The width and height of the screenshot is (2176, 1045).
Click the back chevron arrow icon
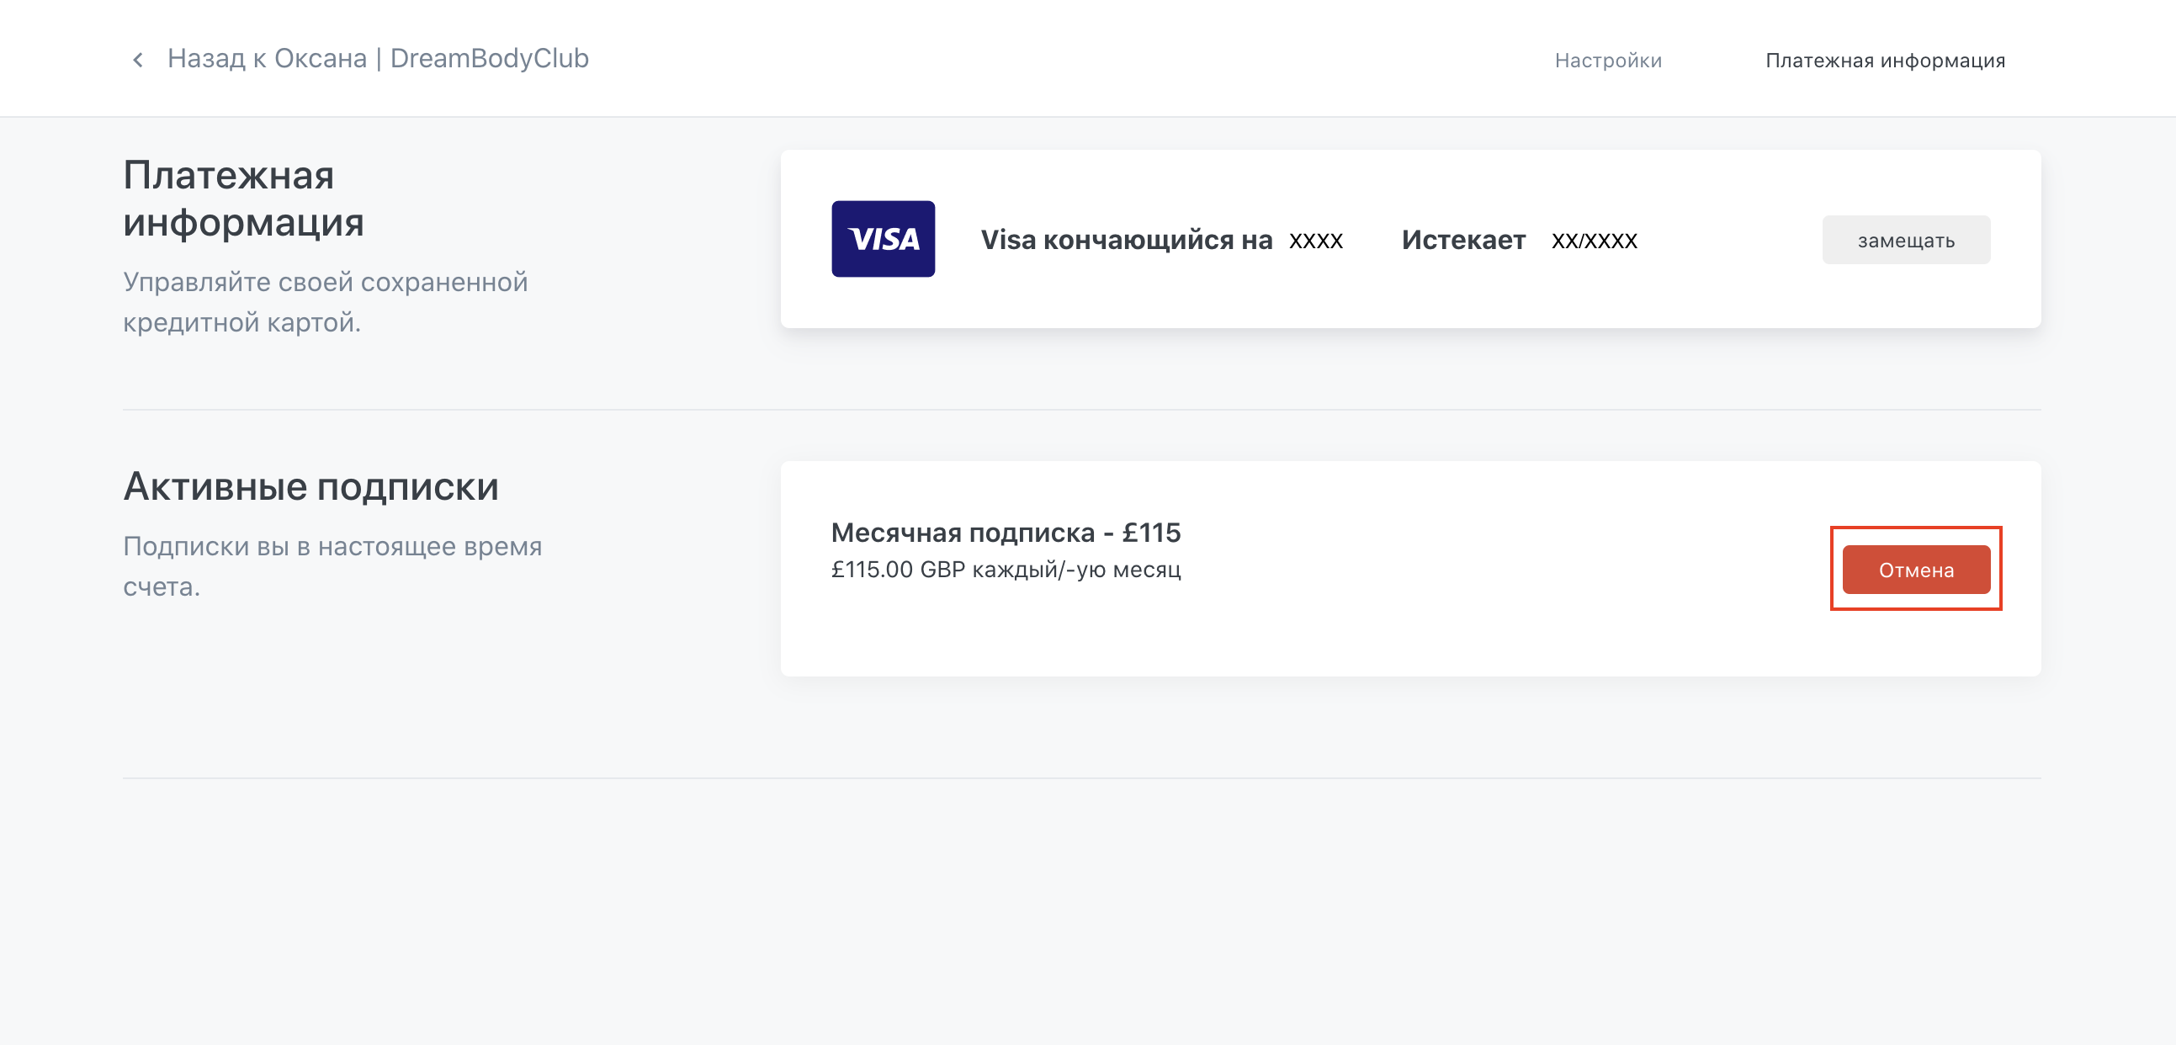point(138,60)
